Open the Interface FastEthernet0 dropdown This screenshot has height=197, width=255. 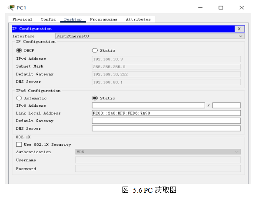pyautogui.click(x=149, y=36)
